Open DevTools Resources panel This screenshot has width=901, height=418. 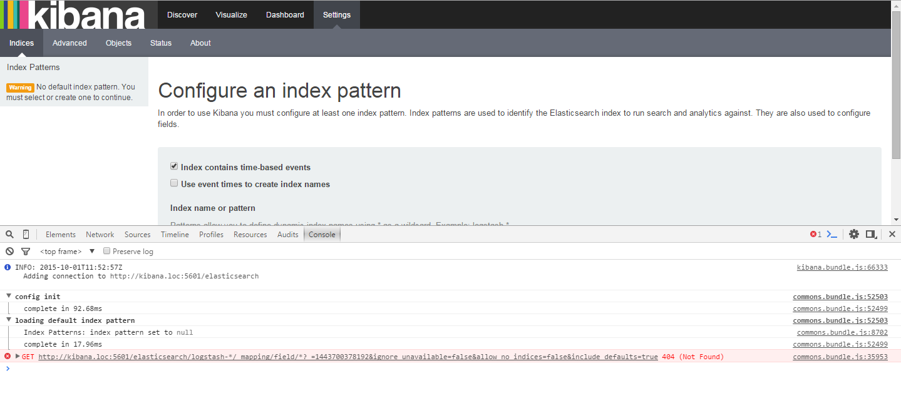[x=250, y=235]
